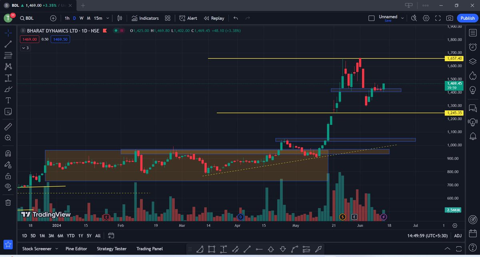Viewport: 480px width, 257px height.
Task: Open the notifications bell panel
Action: (x=473, y=137)
